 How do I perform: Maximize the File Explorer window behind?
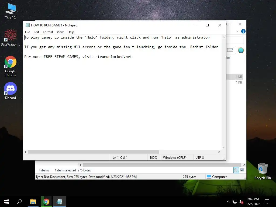pyautogui.click(x=228, y=24)
